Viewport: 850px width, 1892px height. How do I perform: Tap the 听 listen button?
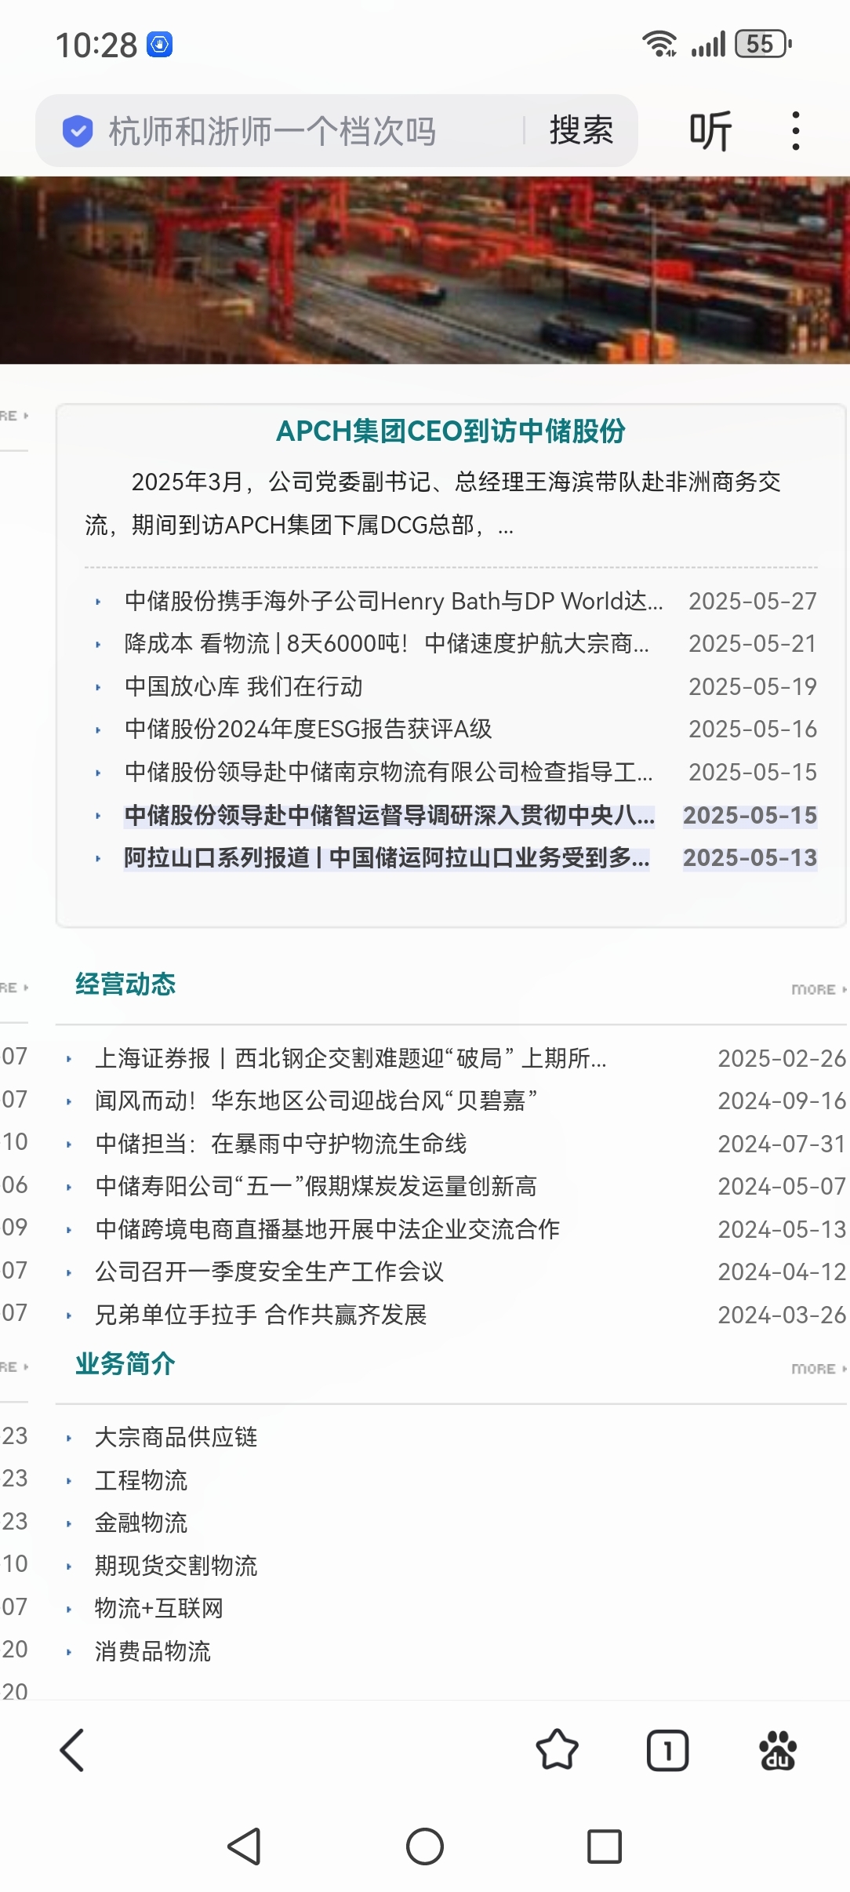[710, 130]
